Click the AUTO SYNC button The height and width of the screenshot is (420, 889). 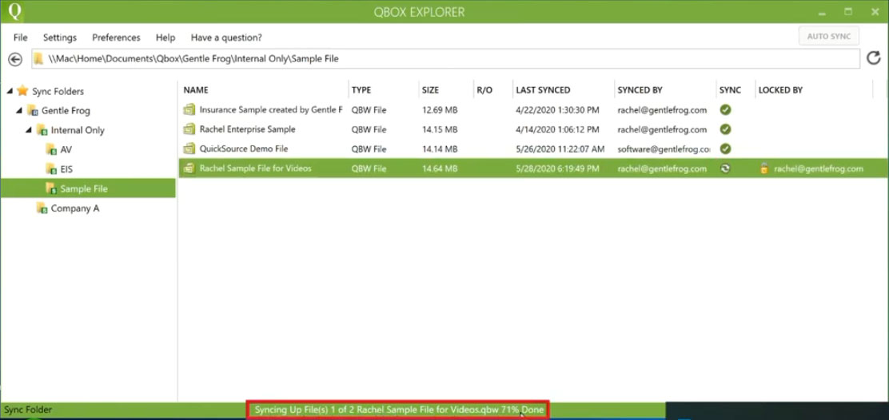(829, 36)
